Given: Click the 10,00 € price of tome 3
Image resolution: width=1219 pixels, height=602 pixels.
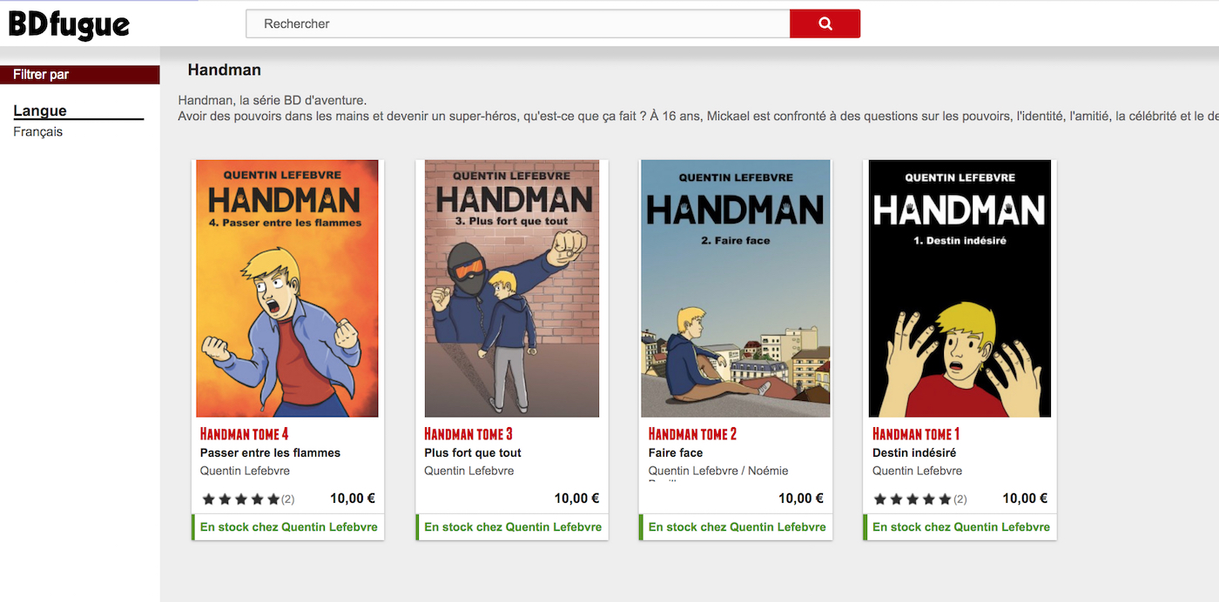Looking at the screenshot, I should pos(576,498).
